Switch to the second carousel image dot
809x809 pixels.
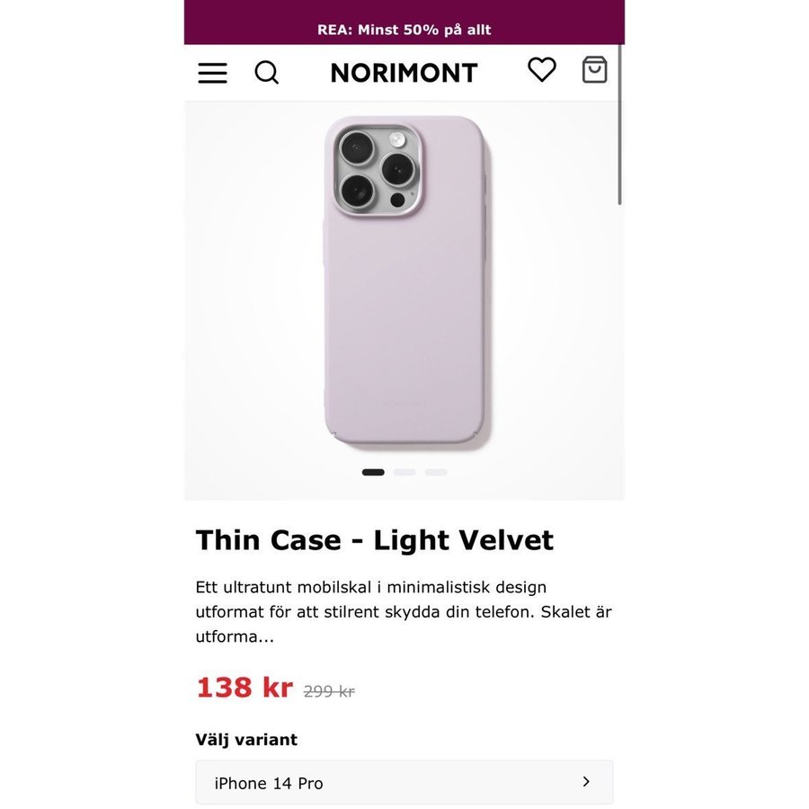(x=404, y=472)
